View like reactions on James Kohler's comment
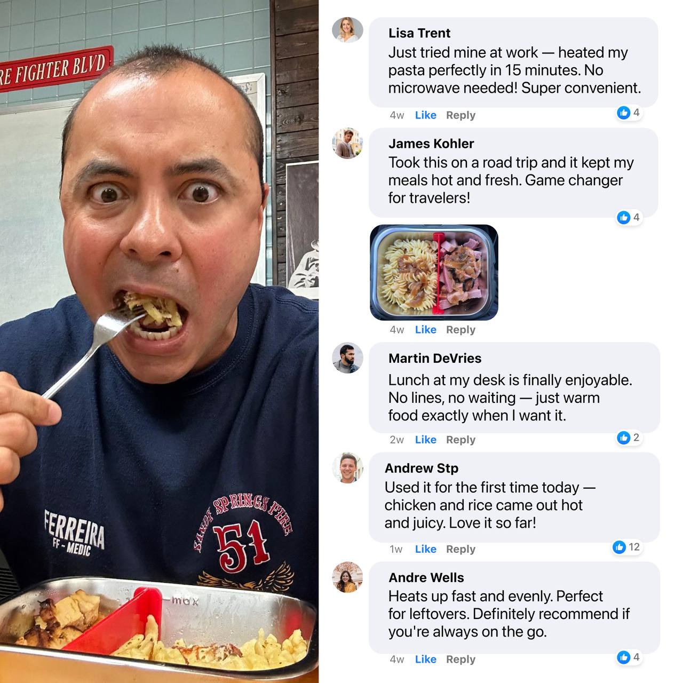Screen dimensions: 683x683 click(629, 217)
